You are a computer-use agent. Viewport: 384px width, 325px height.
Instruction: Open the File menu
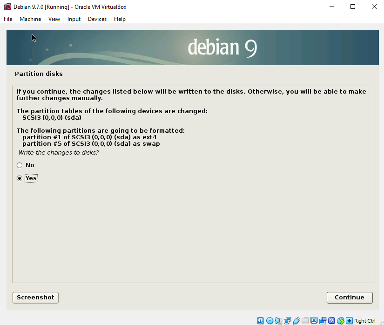(x=8, y=19)
